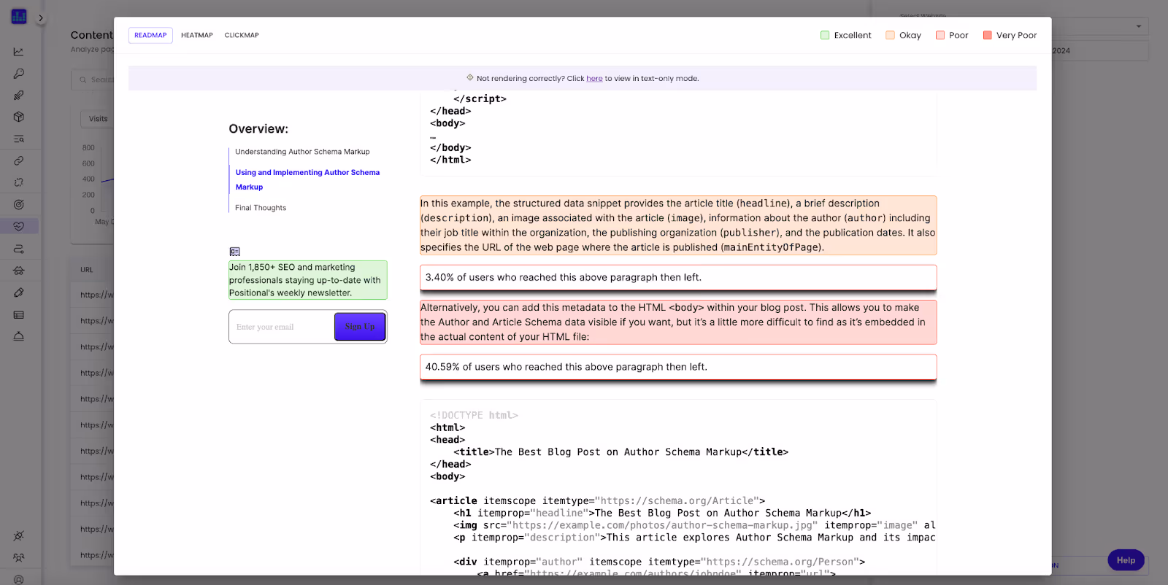Click the app logo in sidebar

[x=19, y=16]
